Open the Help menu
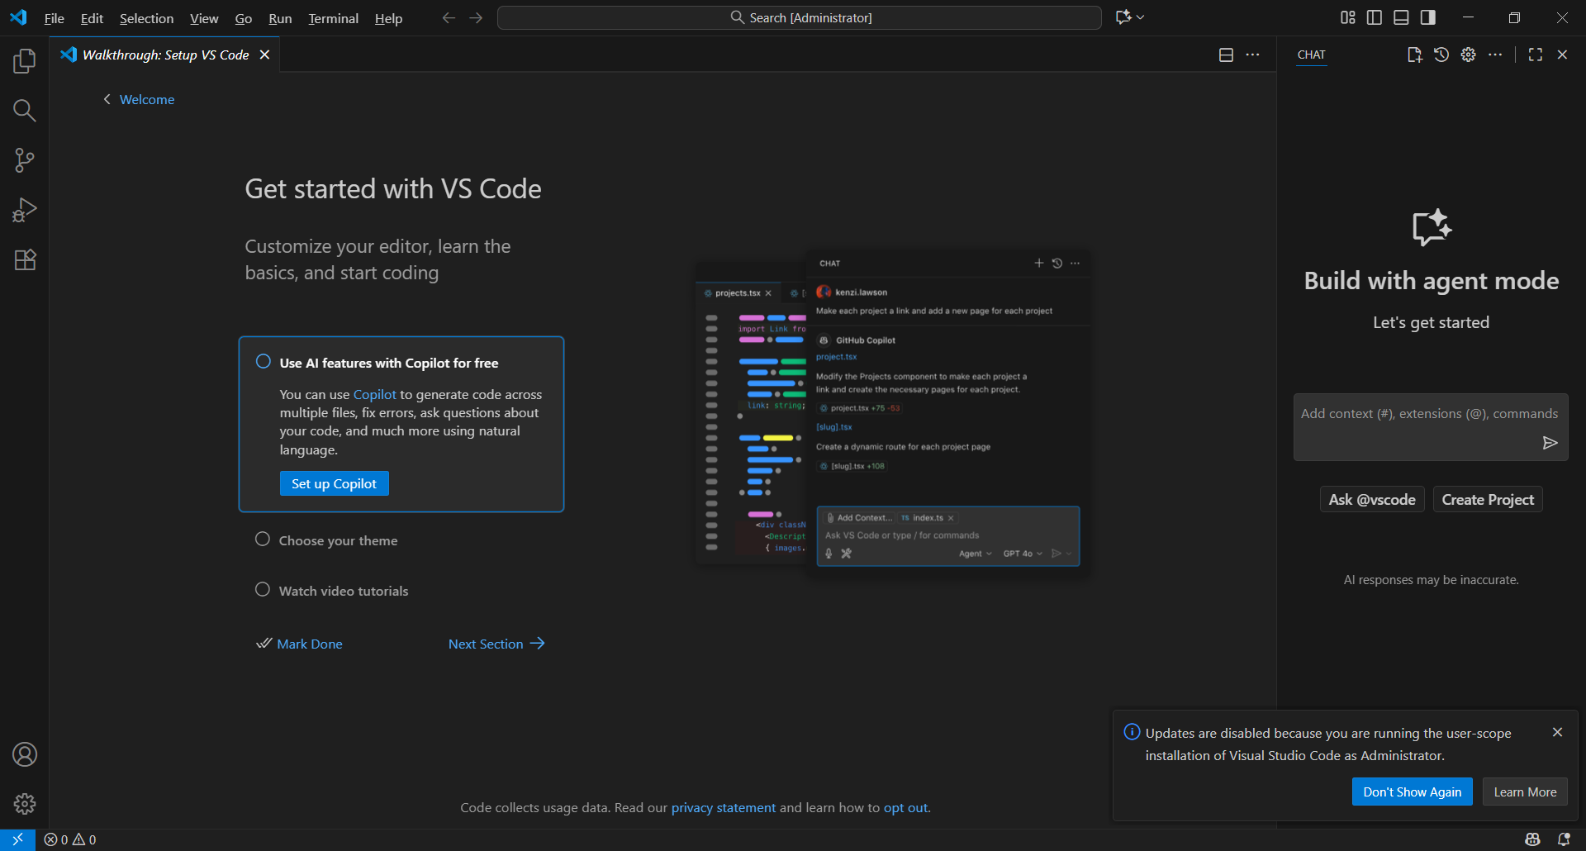This screenshot has height=851, width=1586. pyautogui.click(x=388, y=18)
